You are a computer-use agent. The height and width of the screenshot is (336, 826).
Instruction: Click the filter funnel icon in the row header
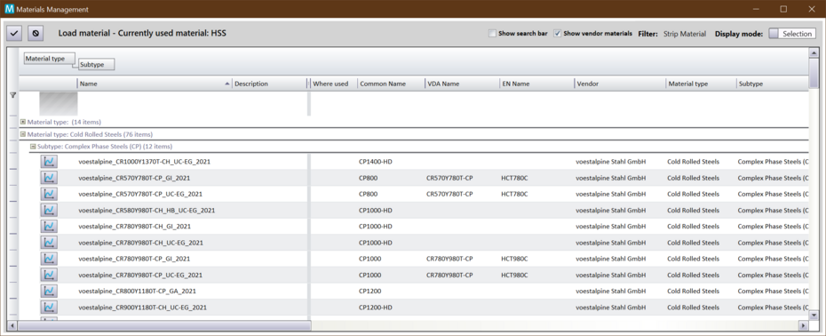(13, 95)
